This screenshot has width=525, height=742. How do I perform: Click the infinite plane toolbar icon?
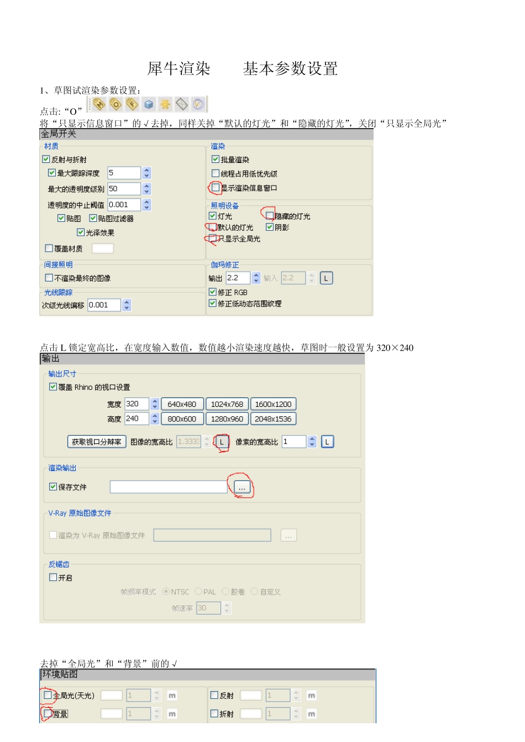coord(182,104)
